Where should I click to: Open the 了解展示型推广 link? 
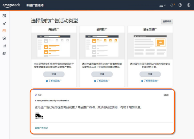point(150,81)
